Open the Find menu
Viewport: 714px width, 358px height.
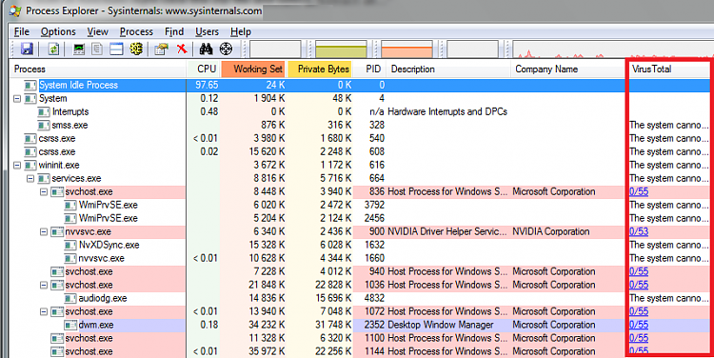tap(174, 31)
